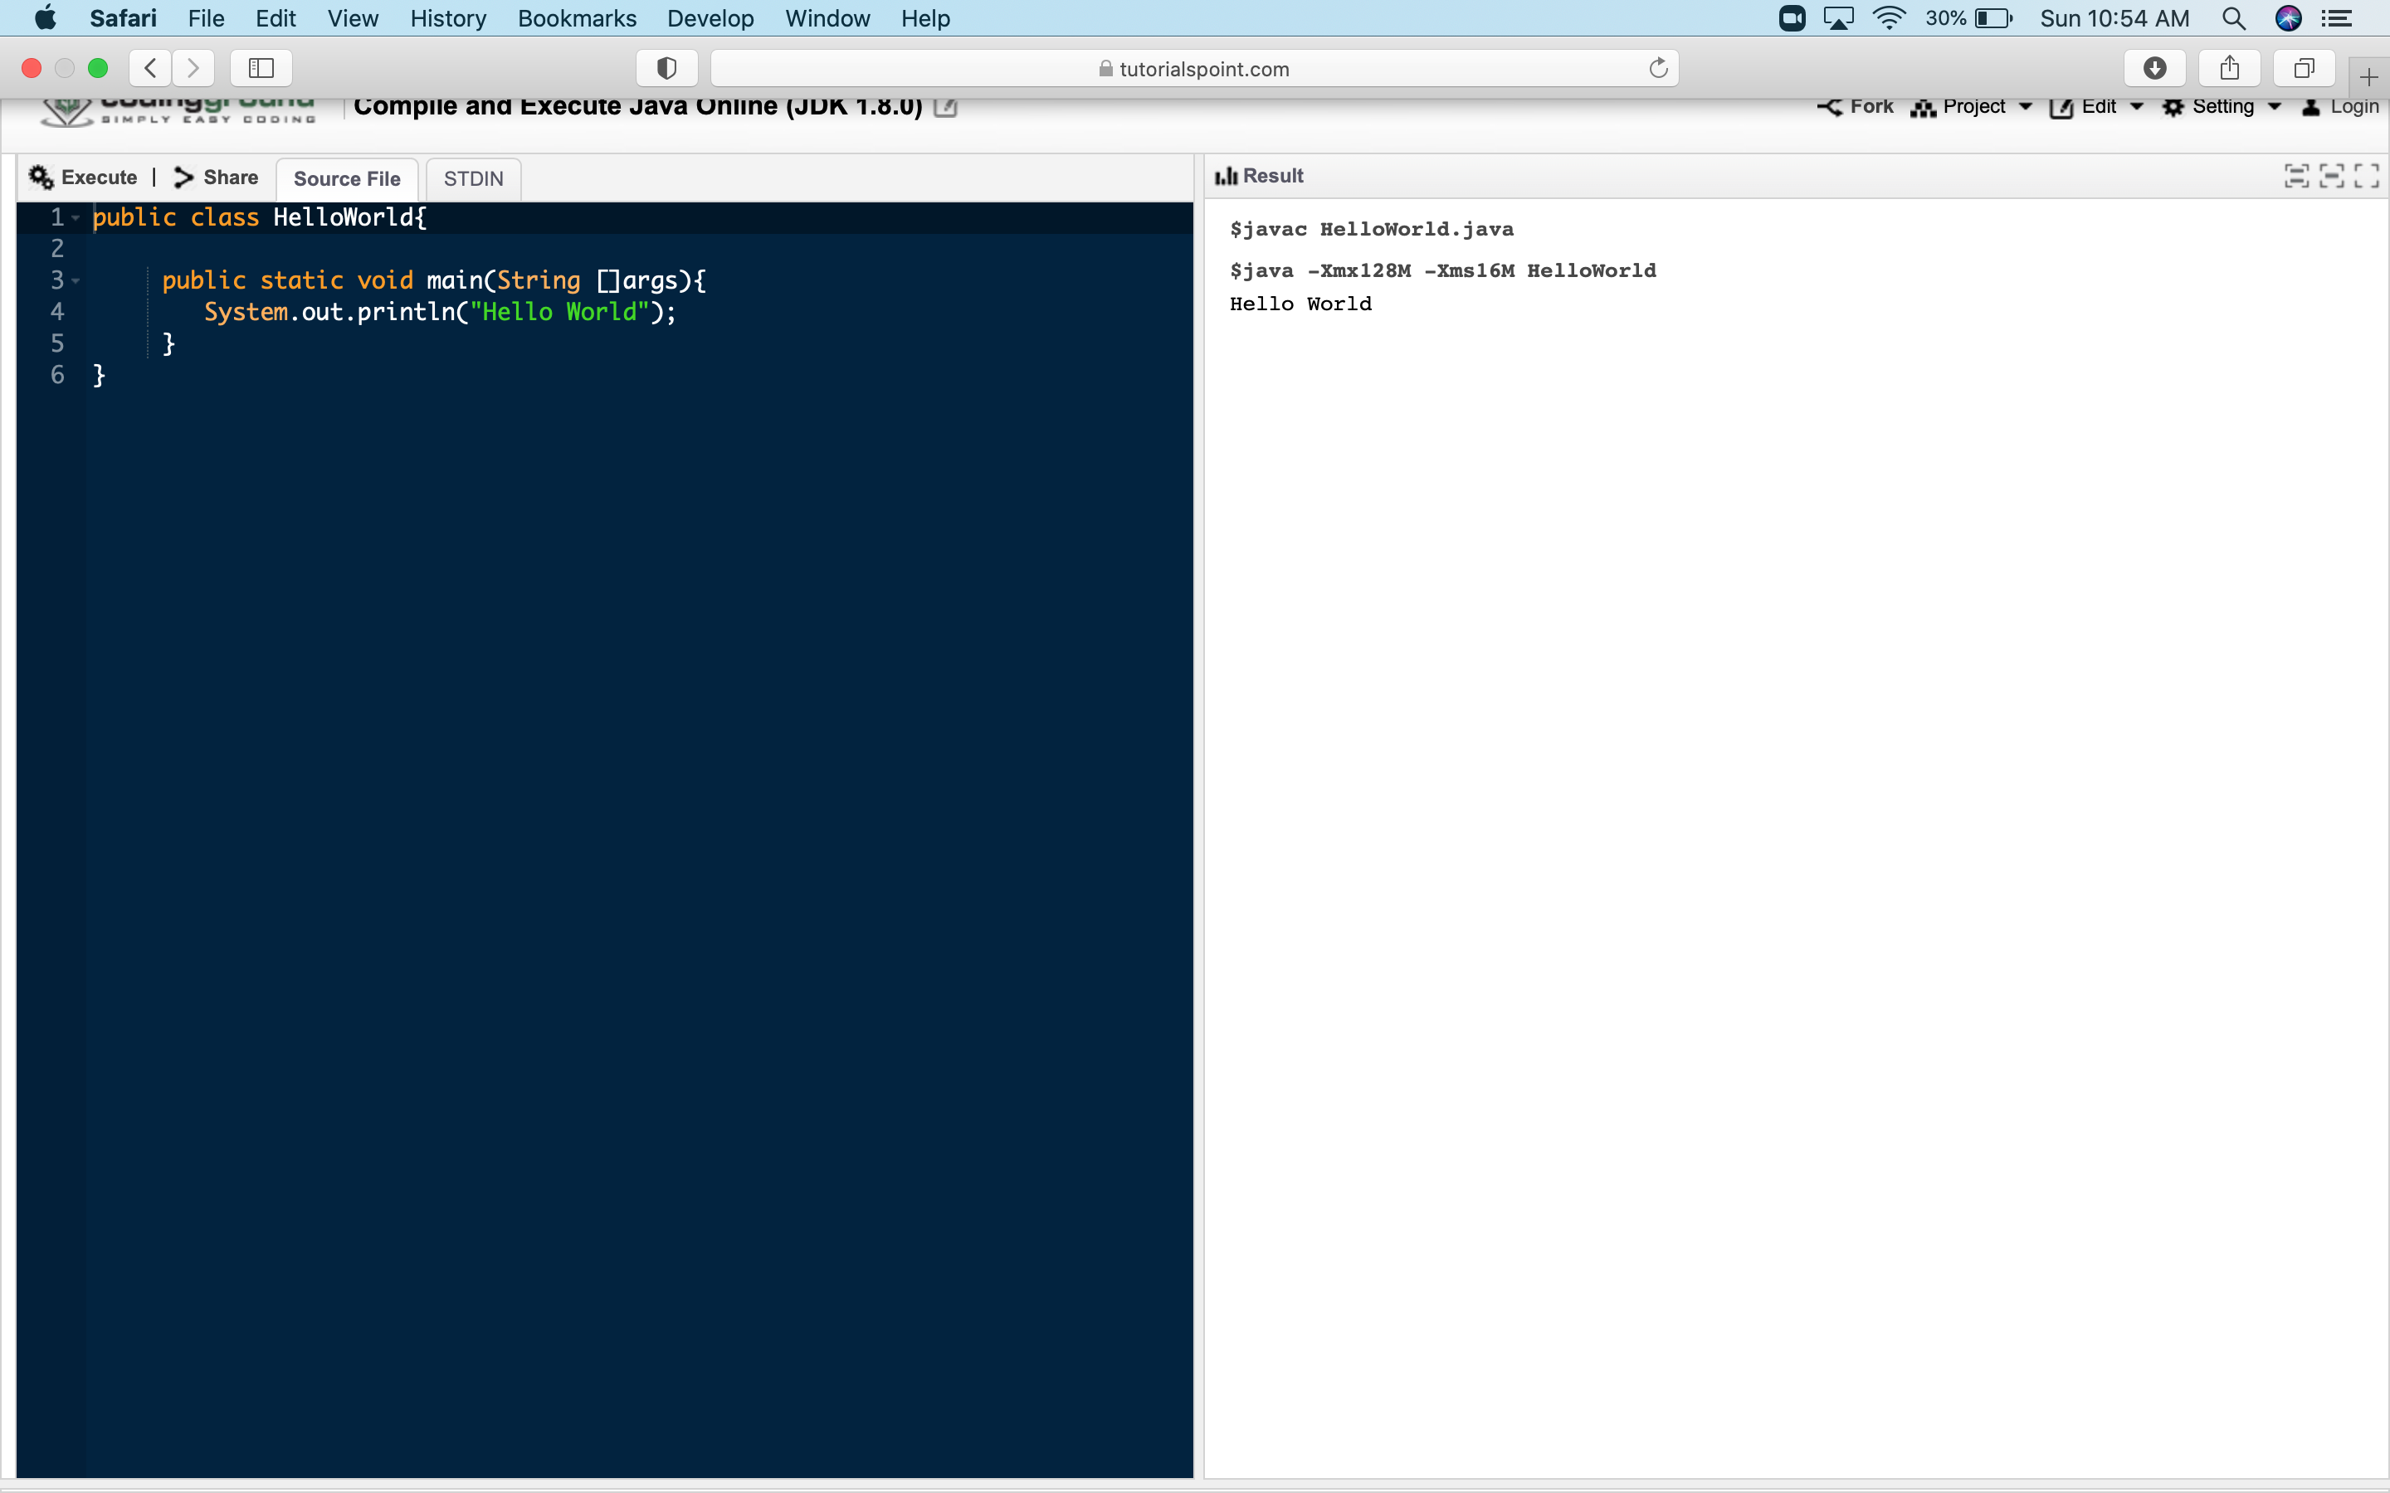
Task: Select the Share arrow icon
Action: point(183,177)
